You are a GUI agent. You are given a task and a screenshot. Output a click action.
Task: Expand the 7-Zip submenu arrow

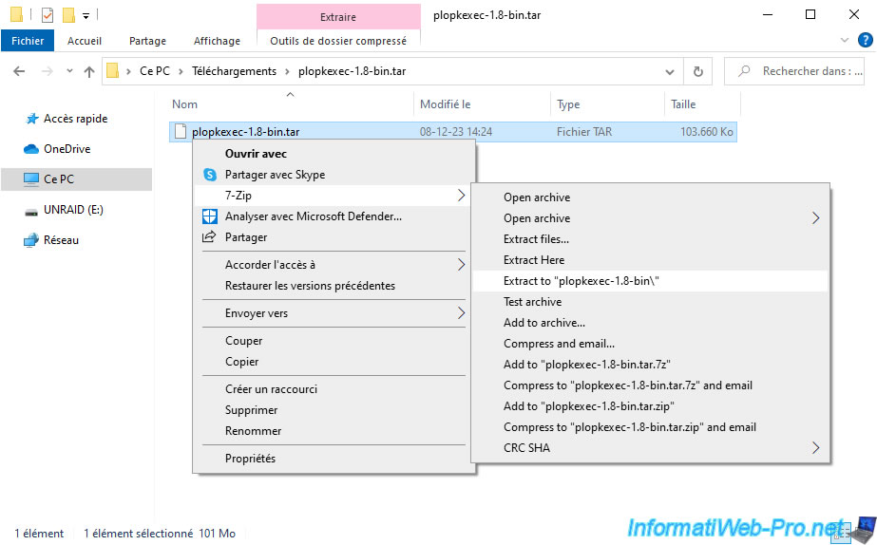point(462,196)
